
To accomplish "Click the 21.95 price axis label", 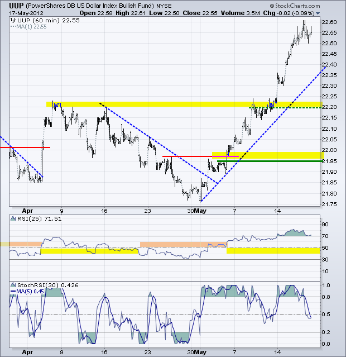I will tap(329, 161).
